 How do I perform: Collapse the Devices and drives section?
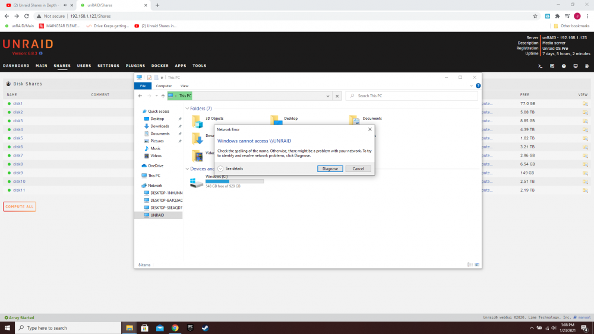click(x=187, y=168)
